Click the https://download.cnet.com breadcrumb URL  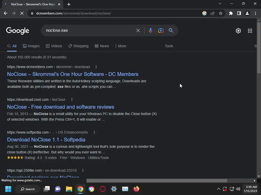tap(28, 100)
